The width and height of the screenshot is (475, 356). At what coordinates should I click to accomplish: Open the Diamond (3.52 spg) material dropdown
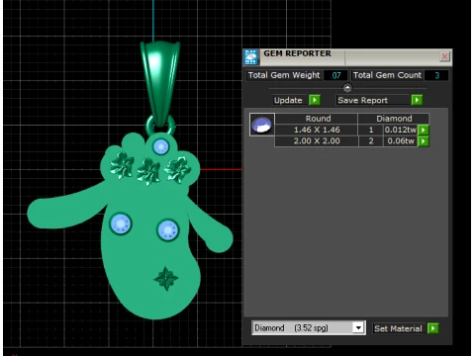coord(358,328)
